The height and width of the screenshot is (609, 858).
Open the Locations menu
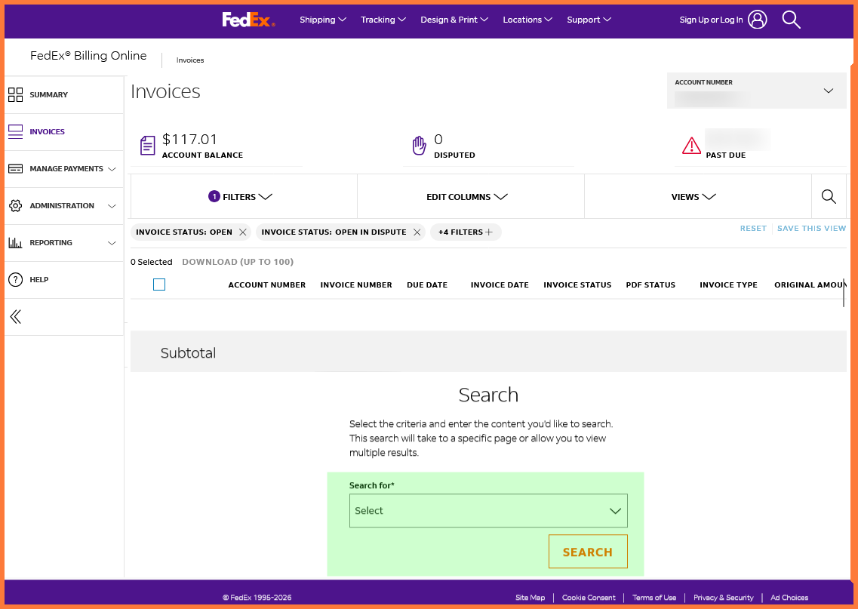(527, 20)
